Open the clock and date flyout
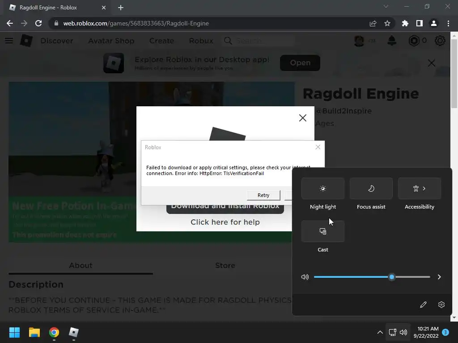Screen dimensions: 458x343 (x=426, y=332)
